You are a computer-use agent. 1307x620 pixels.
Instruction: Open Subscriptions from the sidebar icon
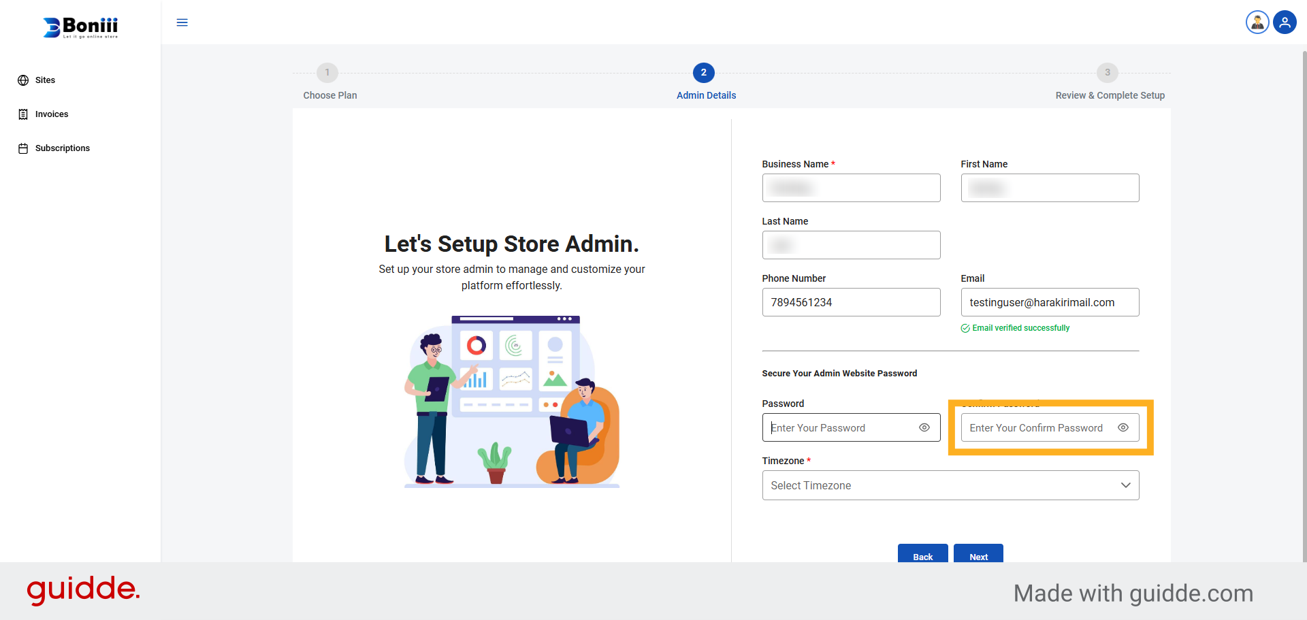coord(22,148)
